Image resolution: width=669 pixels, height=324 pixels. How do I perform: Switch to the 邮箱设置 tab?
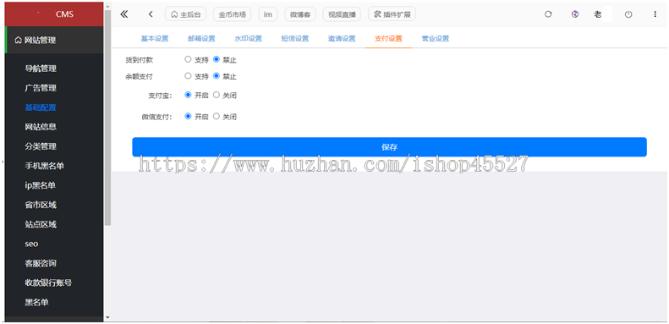coord(201,38)
